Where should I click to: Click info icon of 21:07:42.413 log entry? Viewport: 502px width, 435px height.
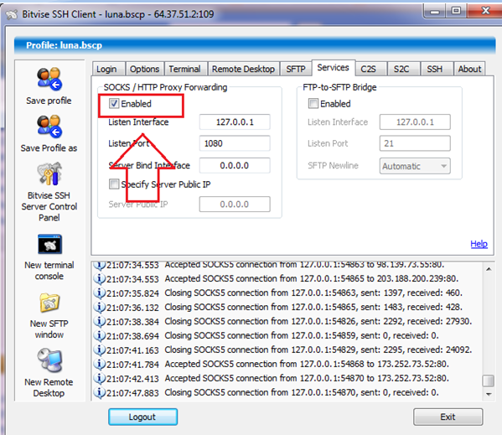(100, 378)
